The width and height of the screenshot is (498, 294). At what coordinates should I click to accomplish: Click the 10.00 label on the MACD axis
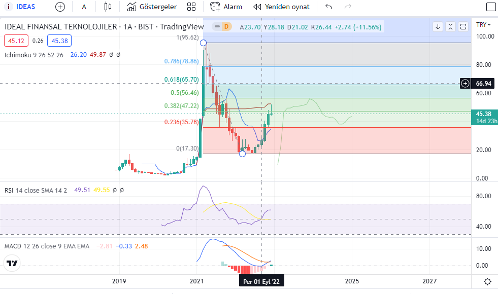(484, 249)
